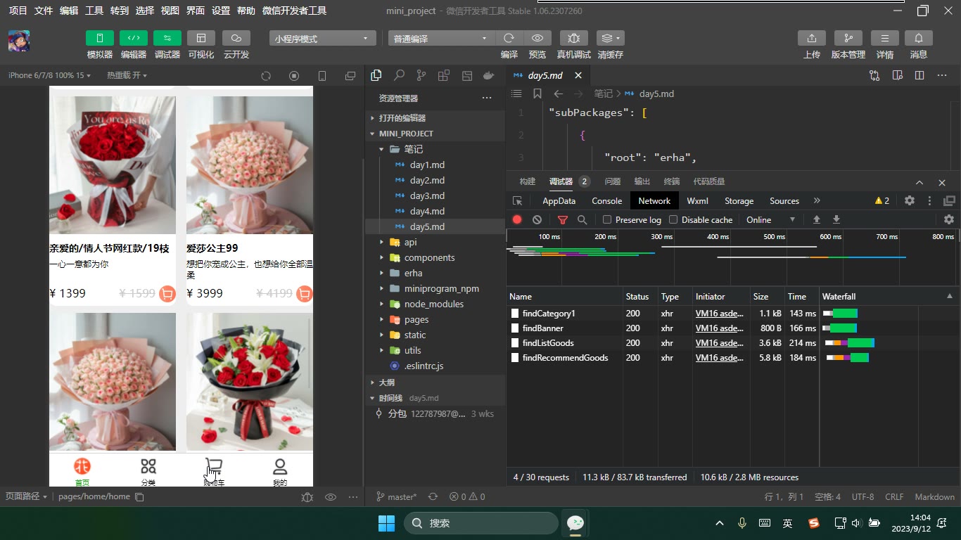Toggle the network filter funnel icon

(x=563, y=220)
